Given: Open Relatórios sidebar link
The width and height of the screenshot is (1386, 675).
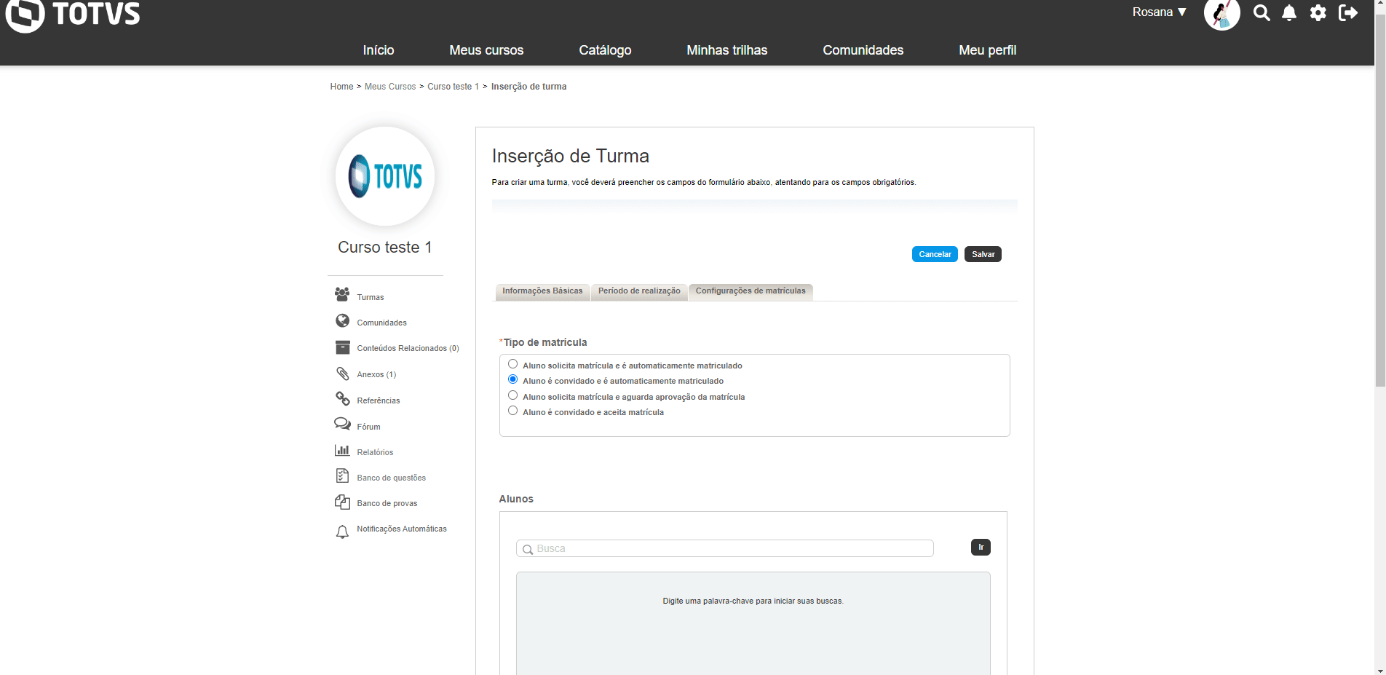Looking at the screenshot, I should coord(375,452).
